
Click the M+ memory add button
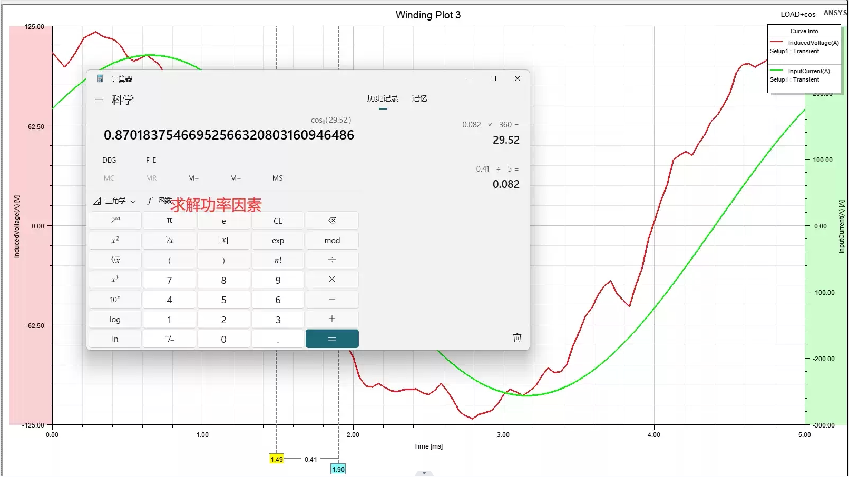pos(193,178)
